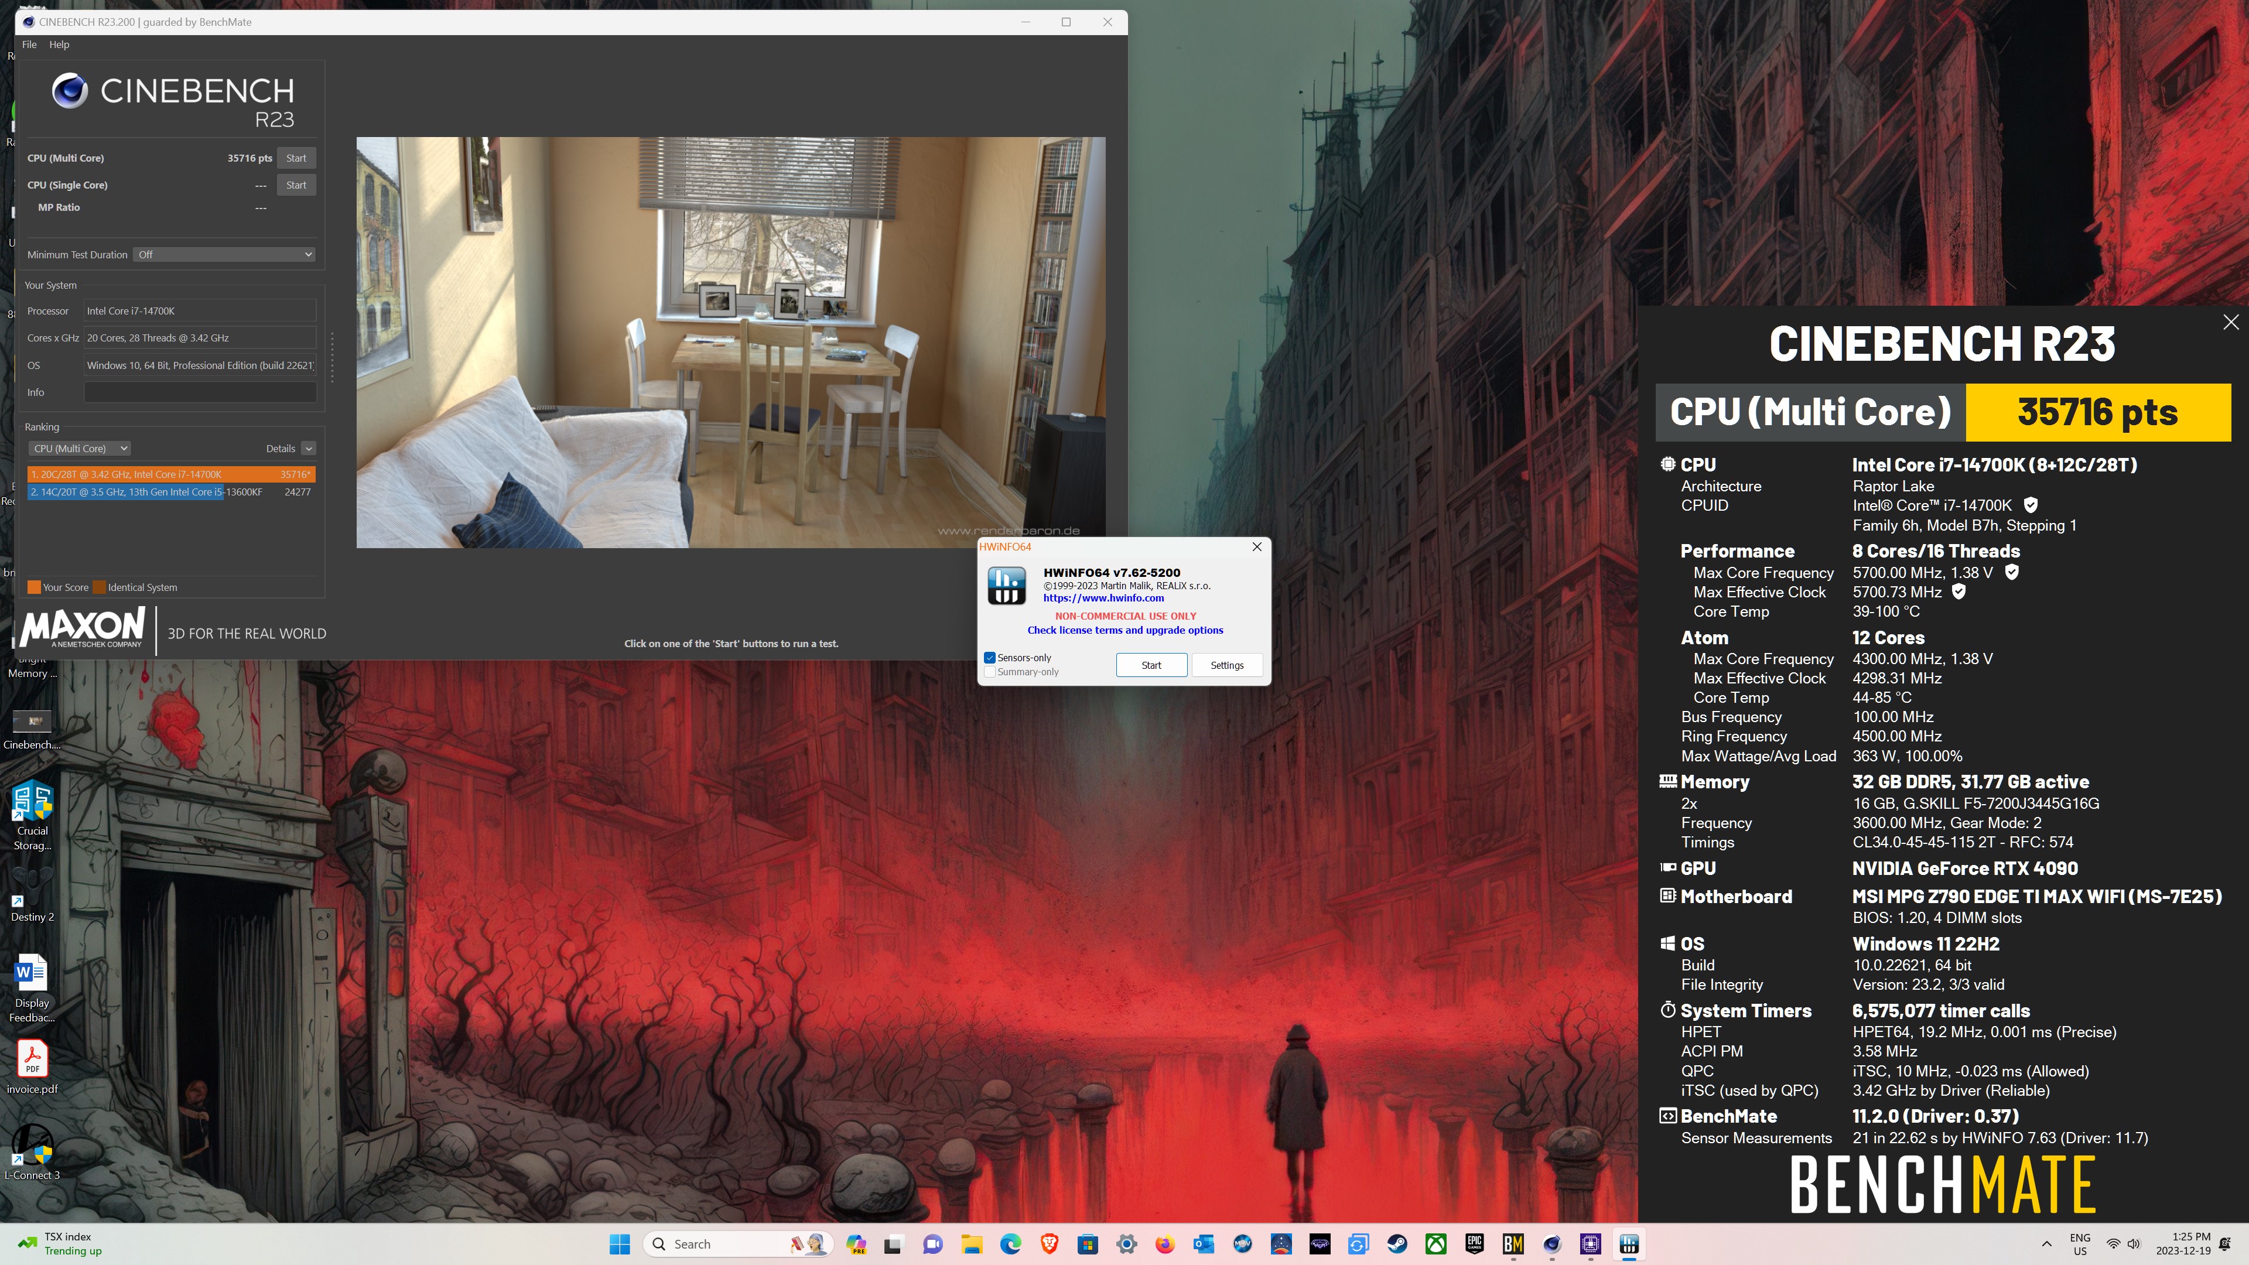Open the Display Feedback Word document
Viewport: 2249px width, 1265px height.
tap(32, 988)
